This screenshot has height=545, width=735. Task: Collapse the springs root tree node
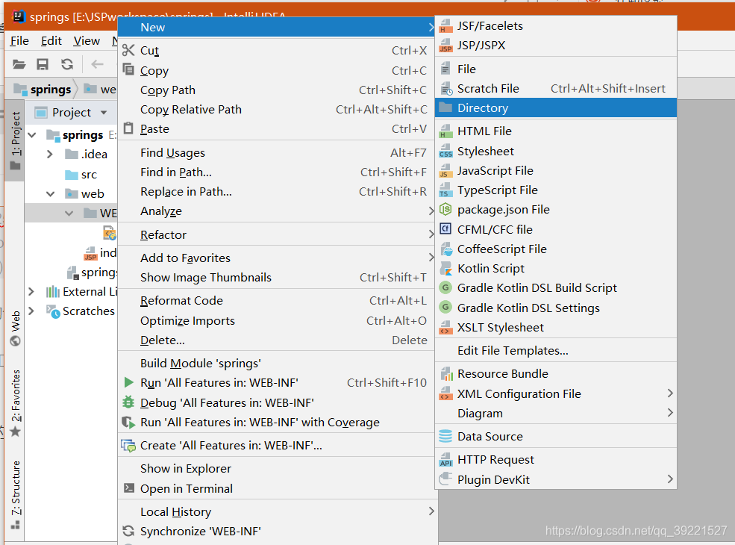point(32,135)
